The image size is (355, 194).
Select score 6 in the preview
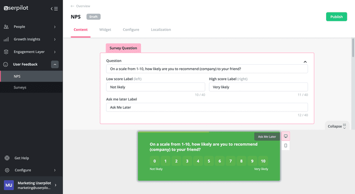pyautogui.click(x=220, y=161)
